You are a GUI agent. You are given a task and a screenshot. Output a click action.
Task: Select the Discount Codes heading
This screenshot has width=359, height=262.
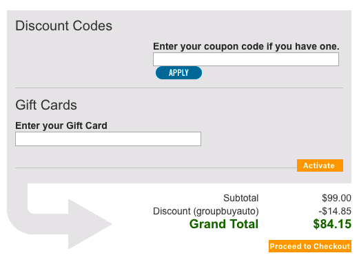[x=63, y=26]
